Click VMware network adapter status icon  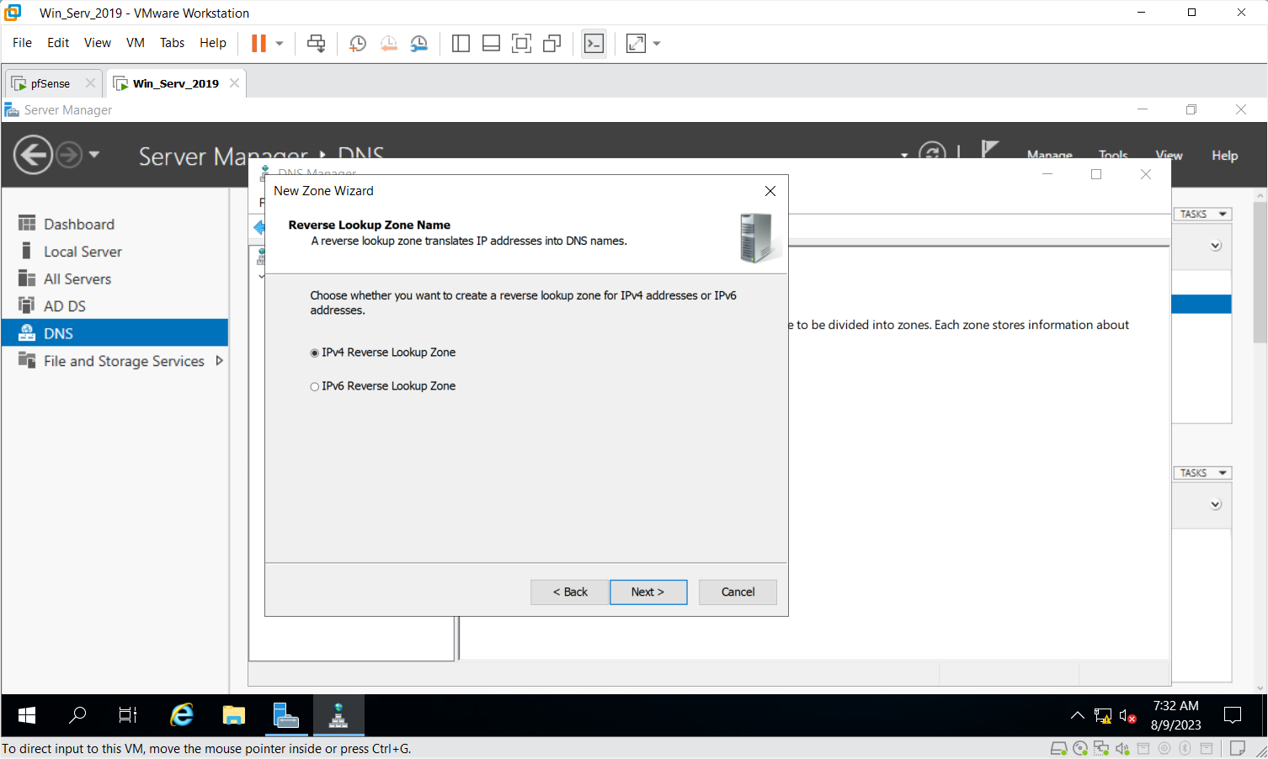(1101, 748)
